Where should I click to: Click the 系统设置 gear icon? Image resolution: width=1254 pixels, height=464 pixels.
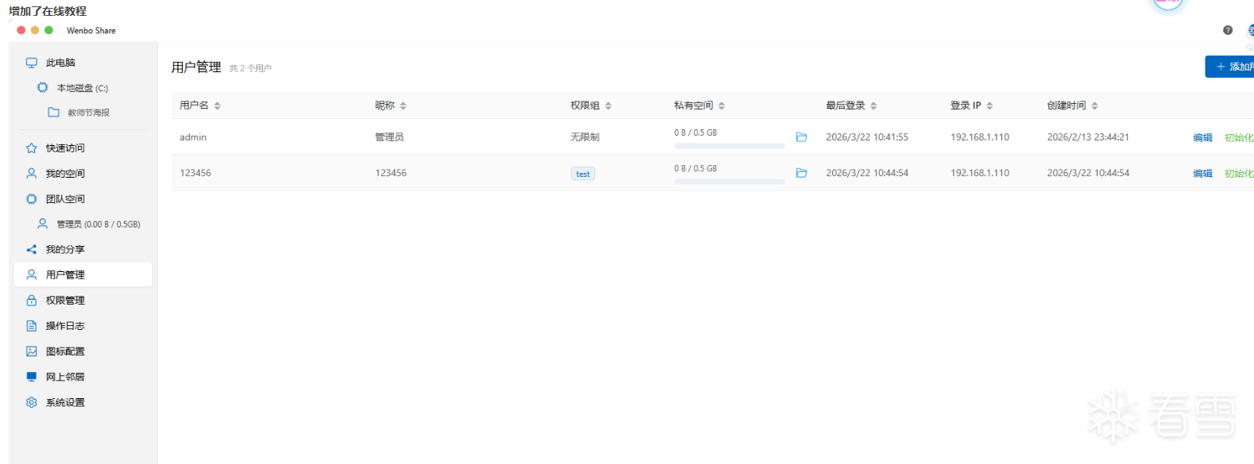tap(32, 403)
